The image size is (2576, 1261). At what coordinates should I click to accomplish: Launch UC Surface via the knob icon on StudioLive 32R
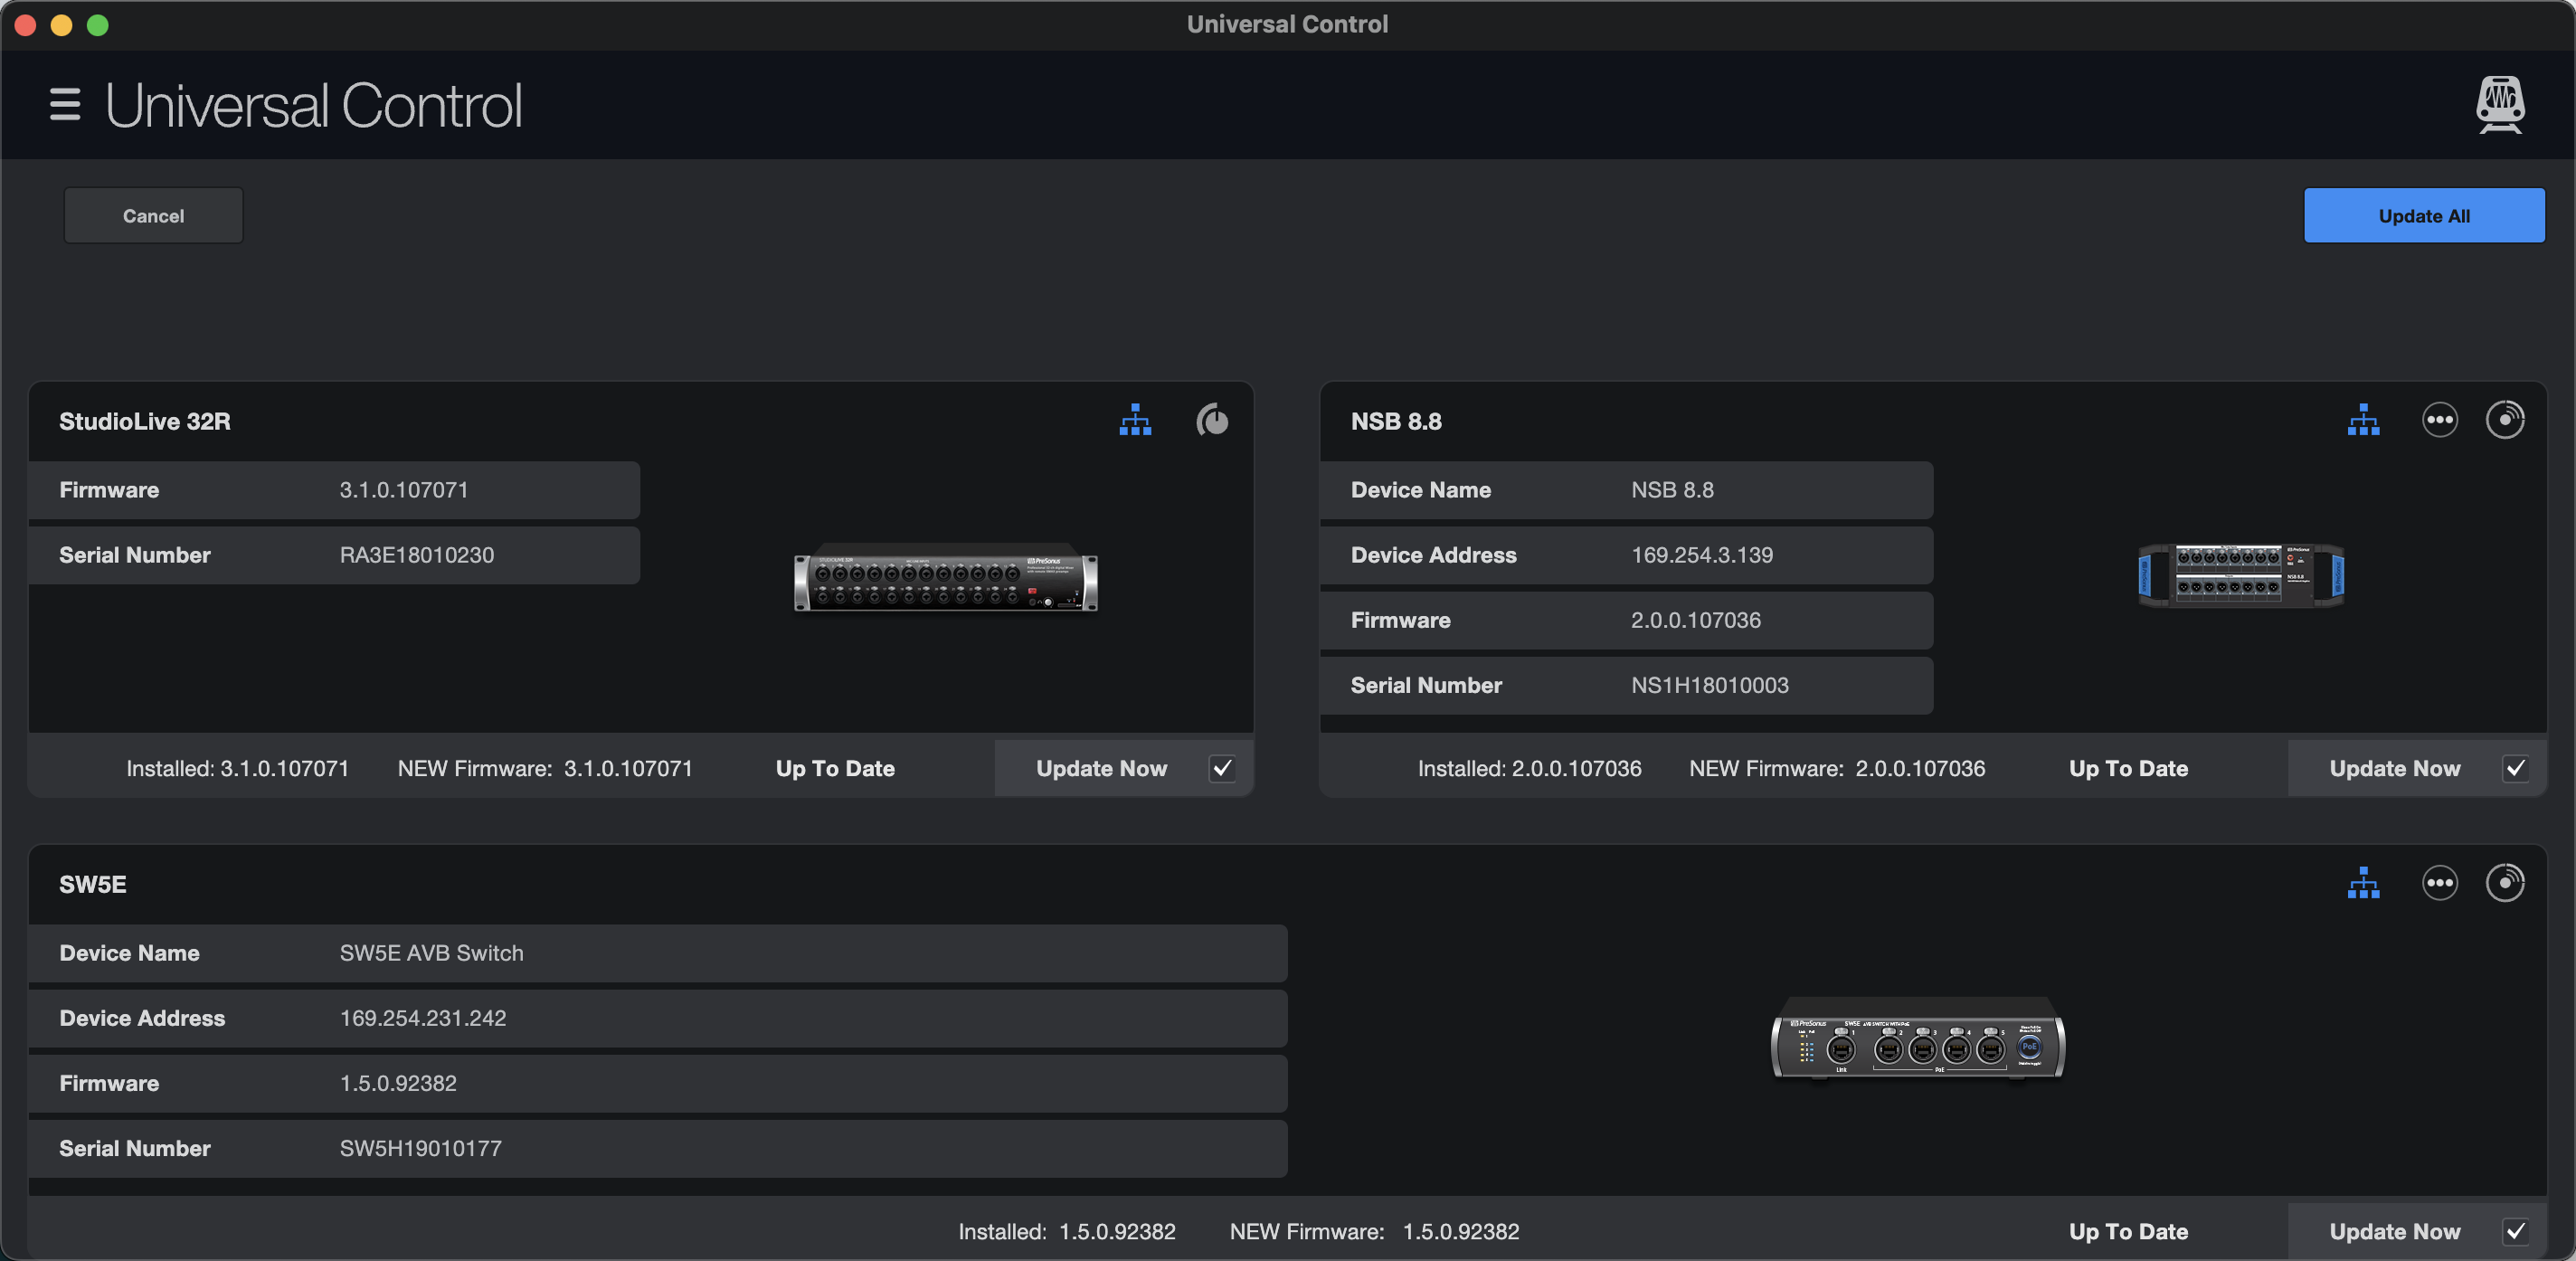[1212, 420]
